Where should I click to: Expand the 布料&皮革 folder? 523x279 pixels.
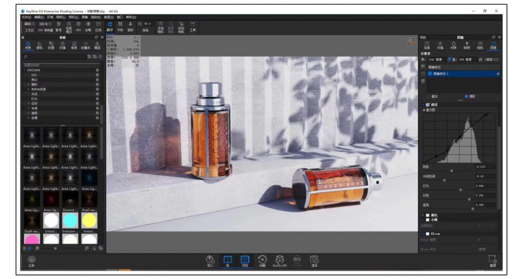tap(29, 89)
